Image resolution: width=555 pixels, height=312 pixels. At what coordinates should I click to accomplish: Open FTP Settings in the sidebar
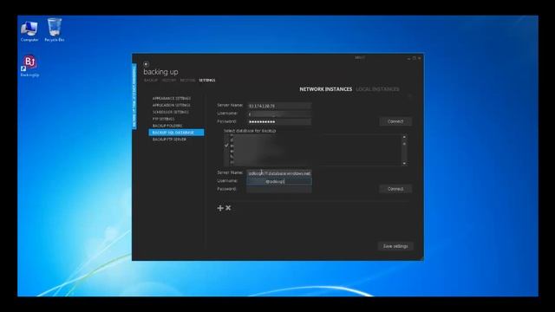[164, 119]
